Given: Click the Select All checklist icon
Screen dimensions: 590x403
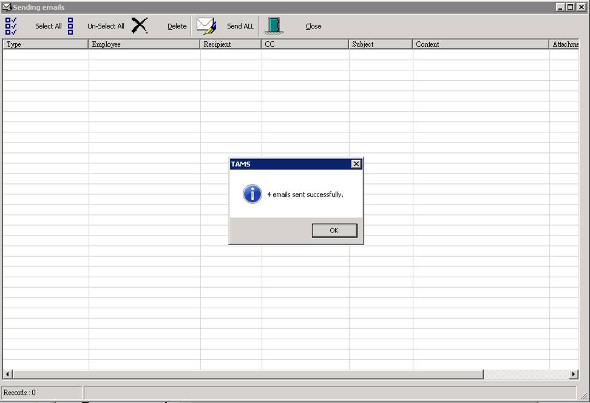Looking at the screenshot, I should pyautogui.click(x=11, y=26).
